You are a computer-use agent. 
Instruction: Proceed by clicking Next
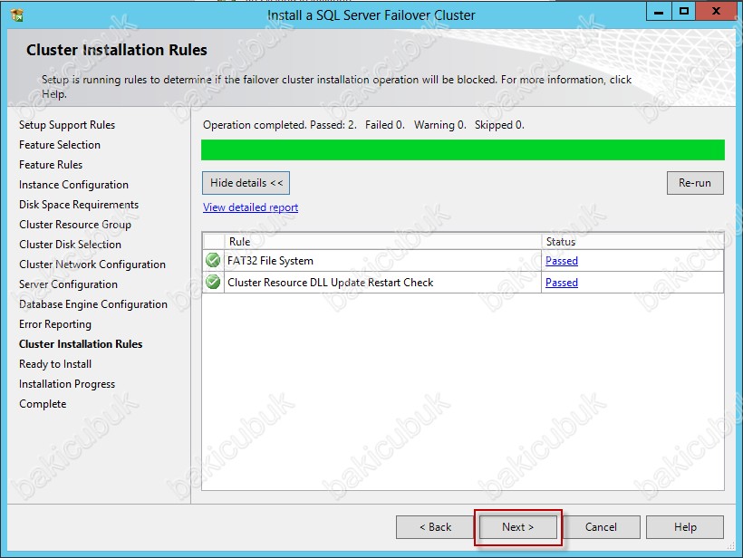[518, 527]
